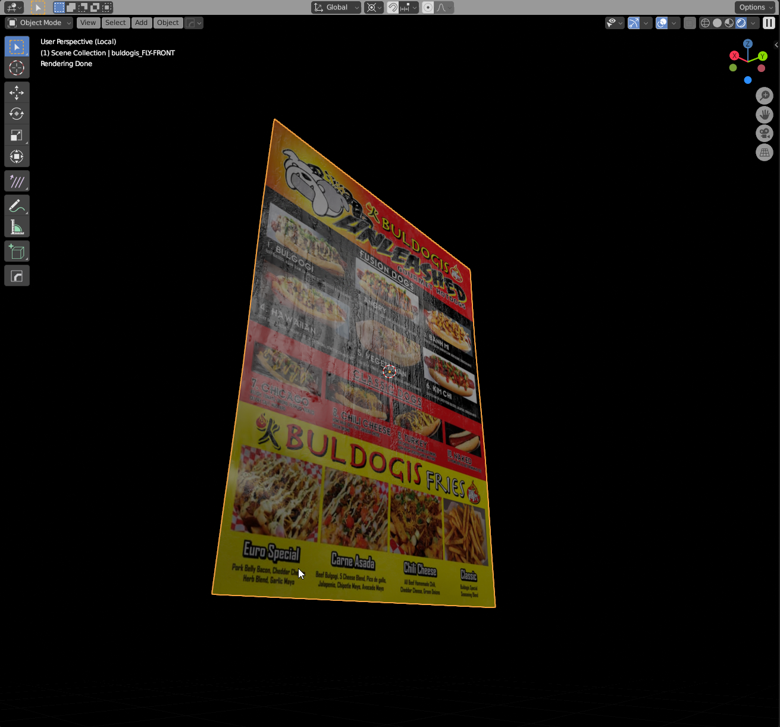Screen dimensions: 780x727
Task: Click the red X axis gizmo handle
Action: click(734, 55)
